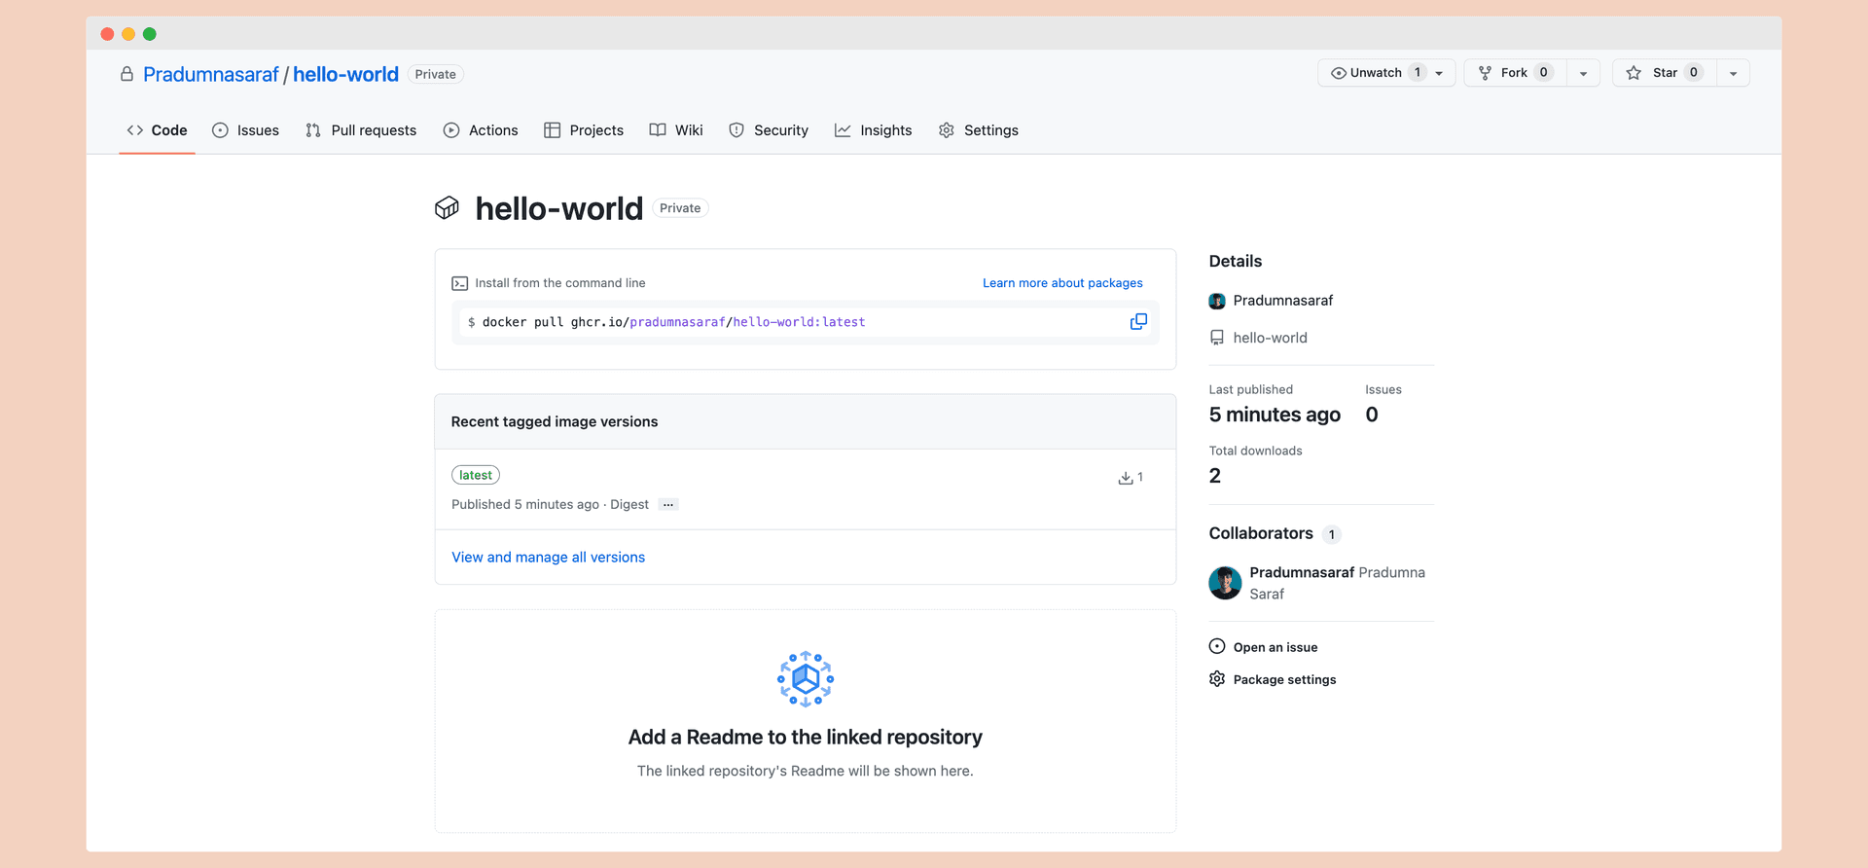This screenshot has height=868, width=1868.
Task: Click the package cube icon beside hello-world title
Action: click(447, 208)
